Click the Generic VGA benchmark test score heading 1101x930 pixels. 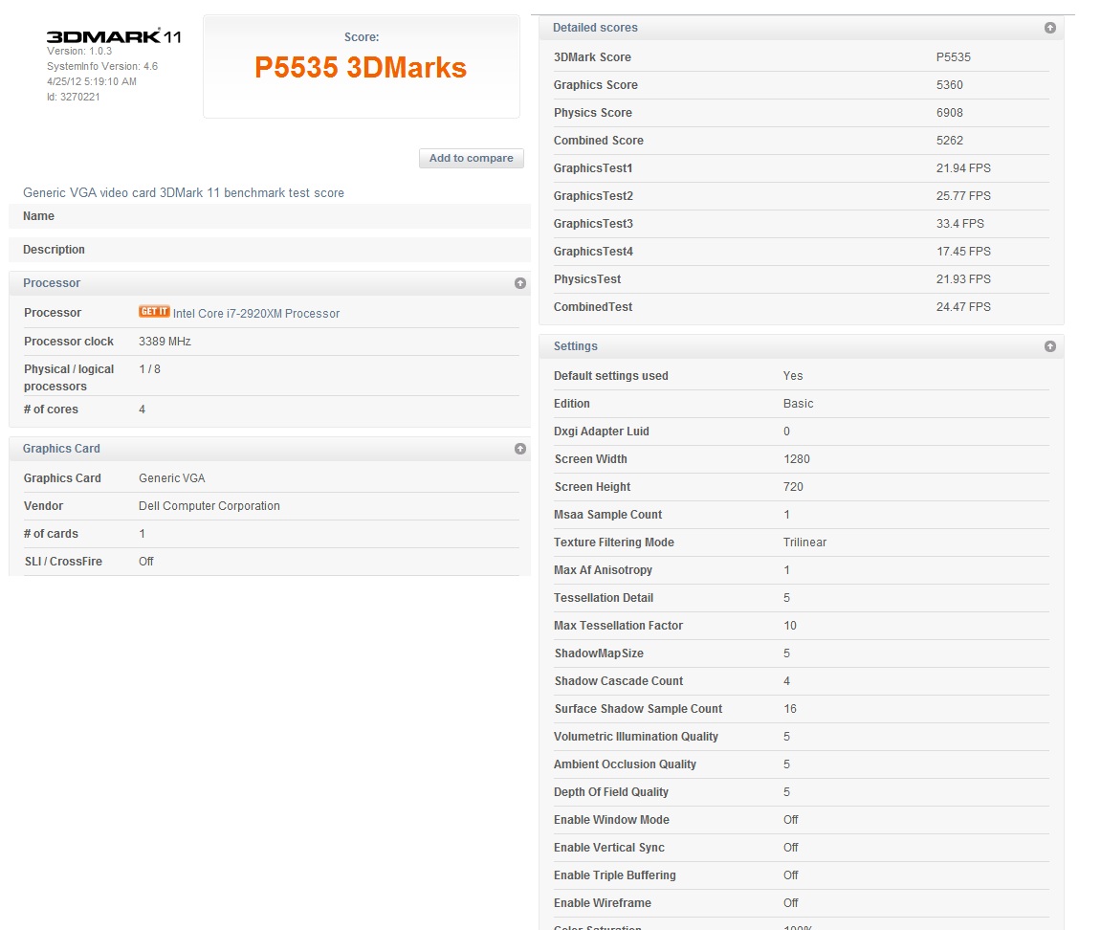184,192
